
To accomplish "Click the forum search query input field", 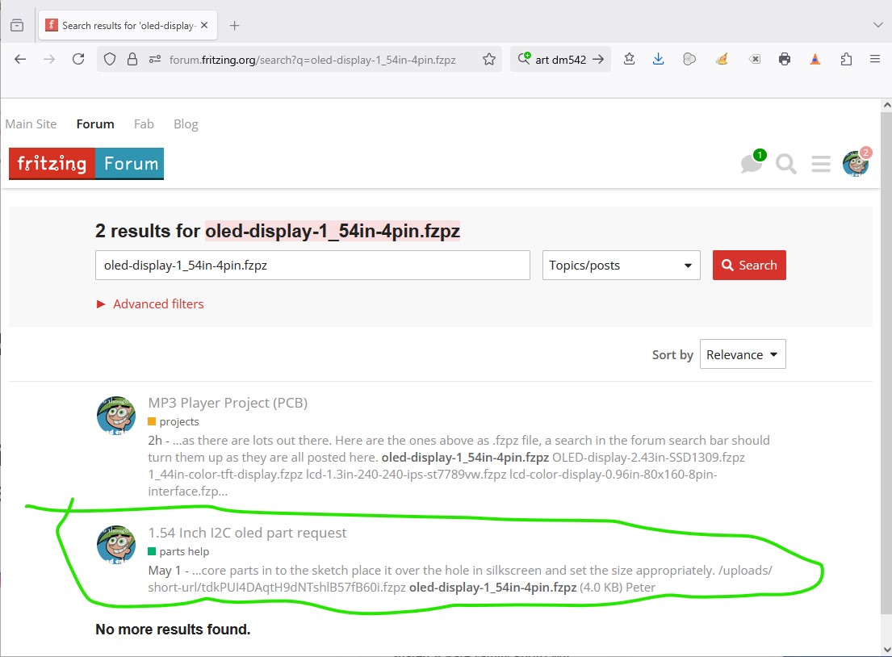I will click(312, 265).
